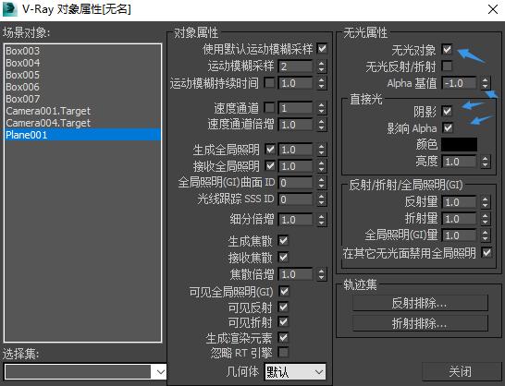Toggle 可见全局照明(GI) checkbox

click(x=284, y=292)
